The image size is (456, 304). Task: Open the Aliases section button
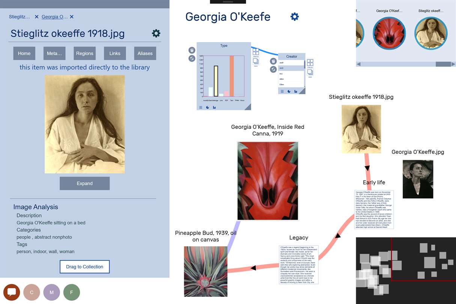click(145, 53)
